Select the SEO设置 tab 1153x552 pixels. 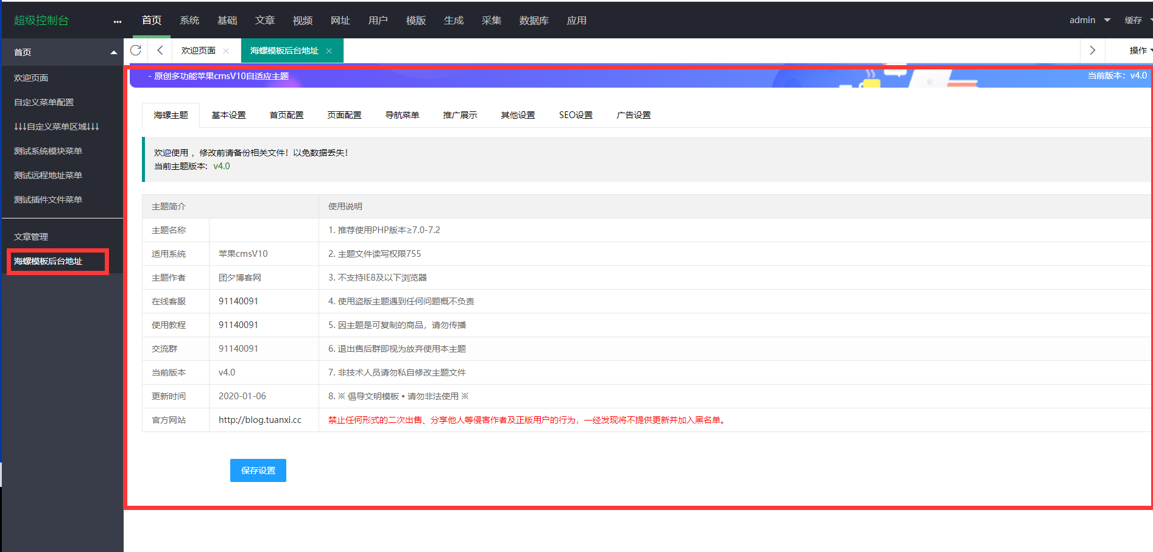click(576, 115)
